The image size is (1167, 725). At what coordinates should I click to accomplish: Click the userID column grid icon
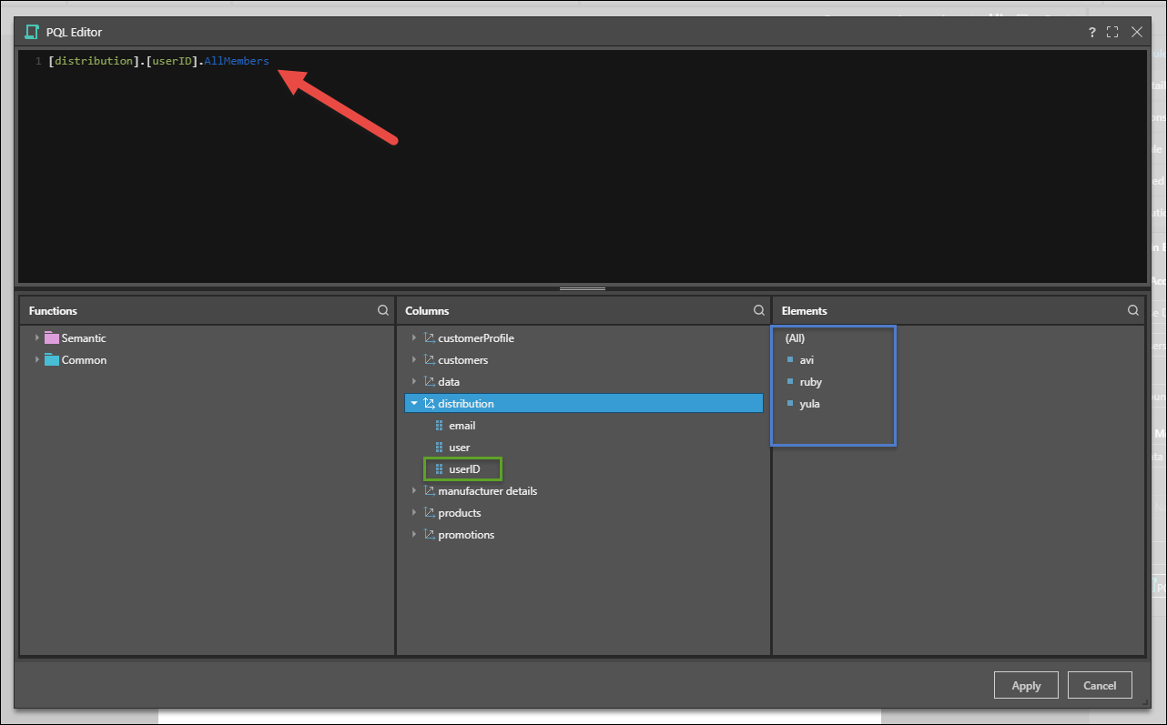click(439, 469)
